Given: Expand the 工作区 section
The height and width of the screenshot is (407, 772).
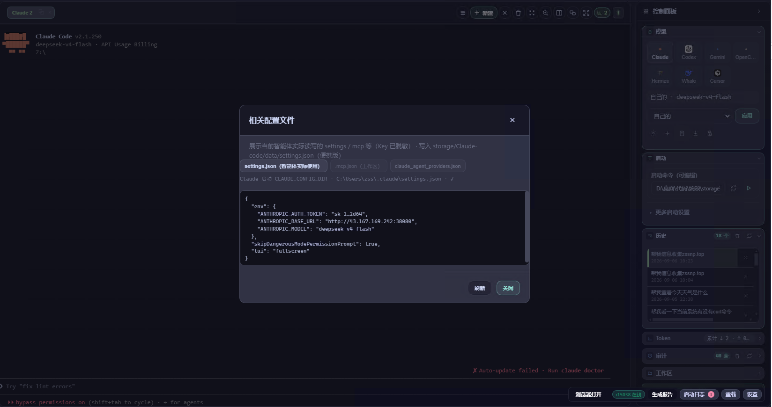Looking at the screenshot, I should pyautogui.click(x=703, y=373).
